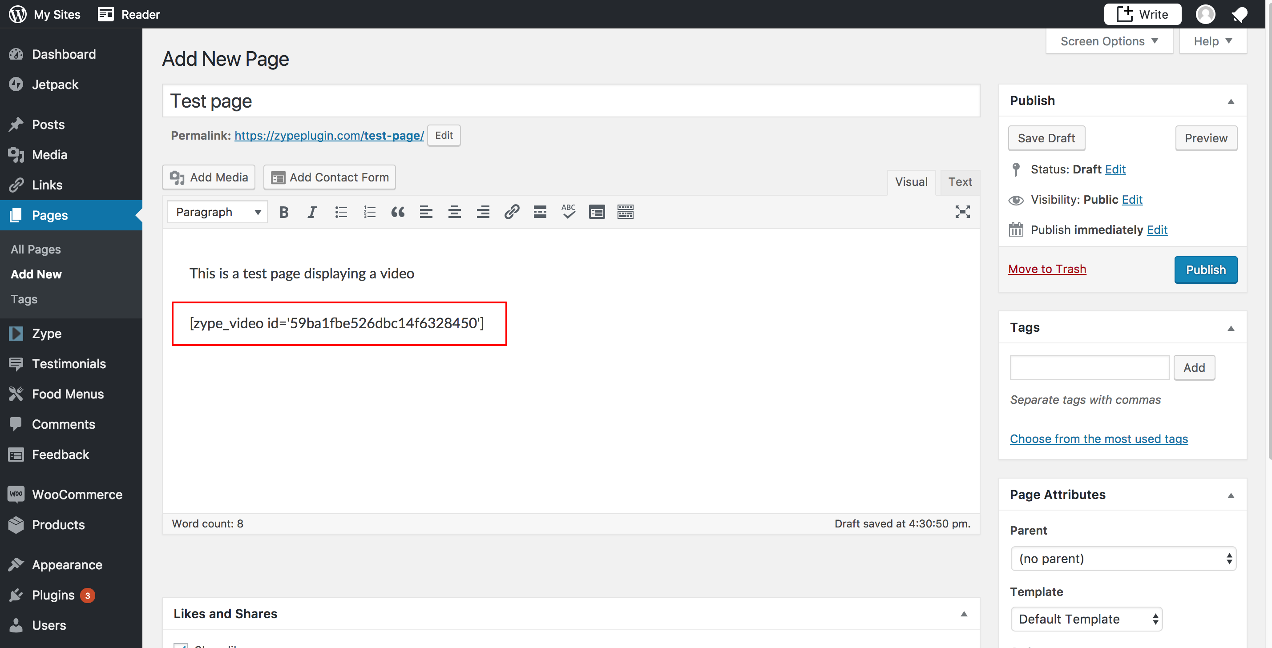Run proofread ABC spellcheck
The height and width of the screenshot is (648, 1272).
(x=568, y=212)
